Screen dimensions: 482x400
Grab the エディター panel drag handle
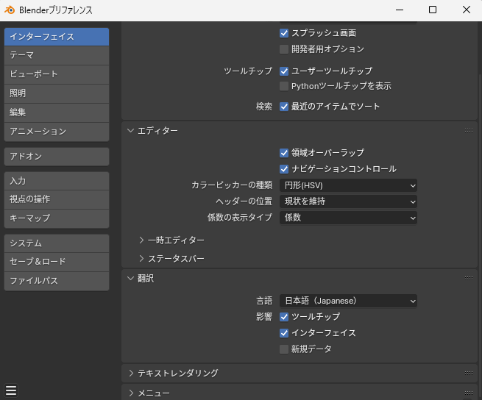click(469, 131)
